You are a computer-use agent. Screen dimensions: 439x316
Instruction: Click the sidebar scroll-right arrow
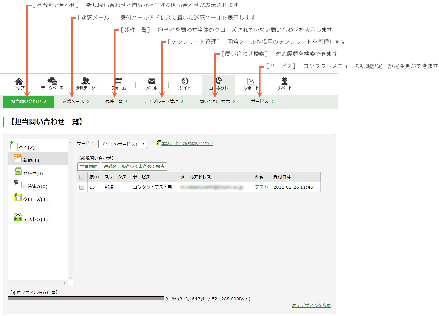coord(65,283)
